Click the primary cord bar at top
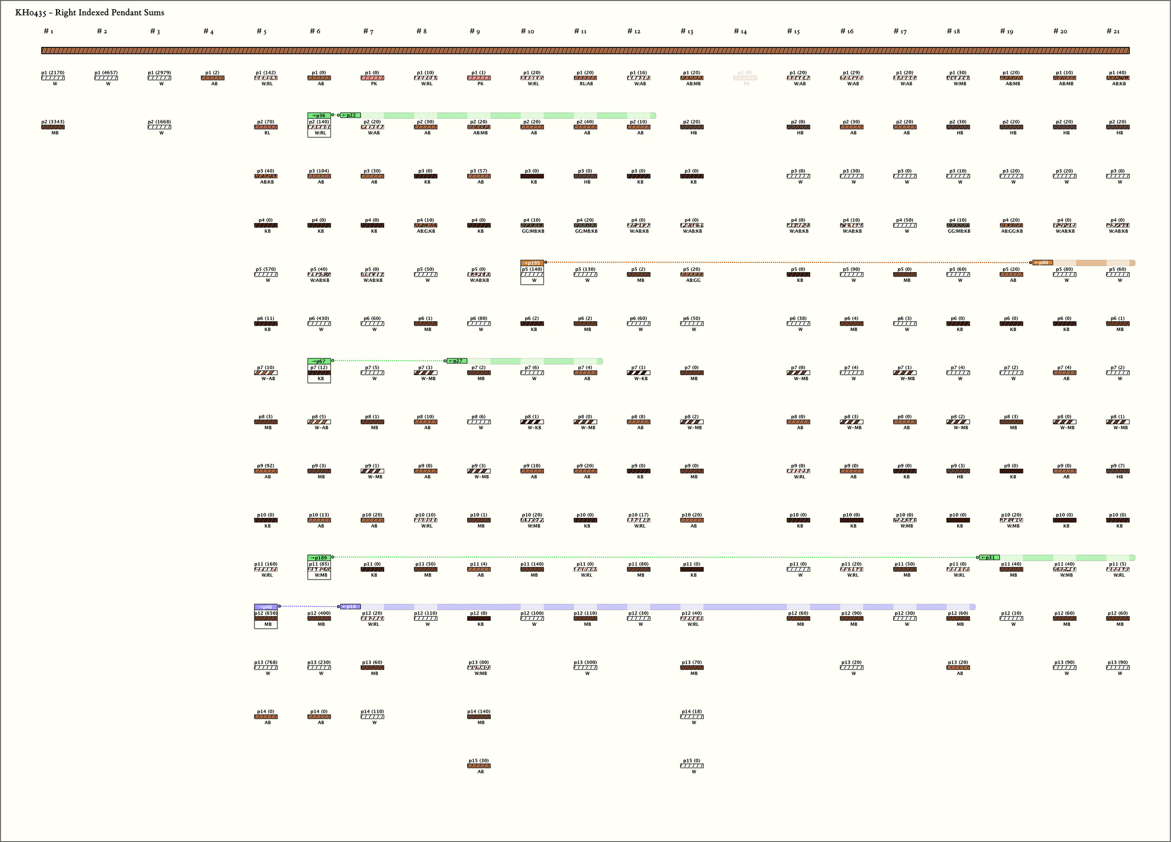The height and width of the screenshot is (842, 1171). pos(585,51)
